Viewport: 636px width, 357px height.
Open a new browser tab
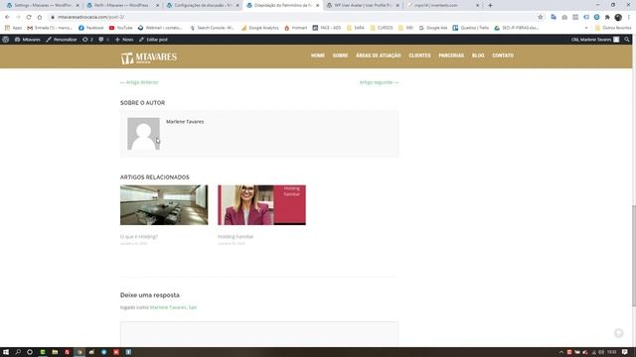coord(490,5)
